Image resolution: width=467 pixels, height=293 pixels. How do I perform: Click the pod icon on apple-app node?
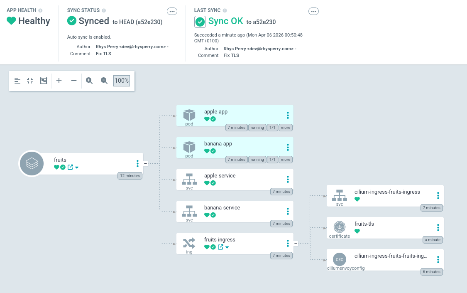189,115
